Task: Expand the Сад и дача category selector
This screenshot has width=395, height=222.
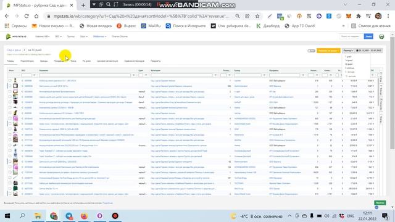Action: (x=24, y=50)
